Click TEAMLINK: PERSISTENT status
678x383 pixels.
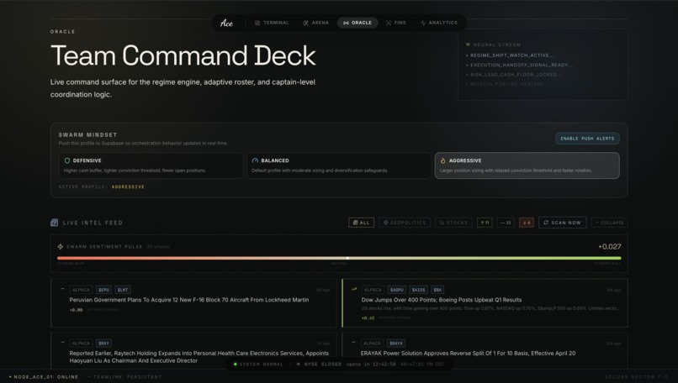click(x=125, y=377)
